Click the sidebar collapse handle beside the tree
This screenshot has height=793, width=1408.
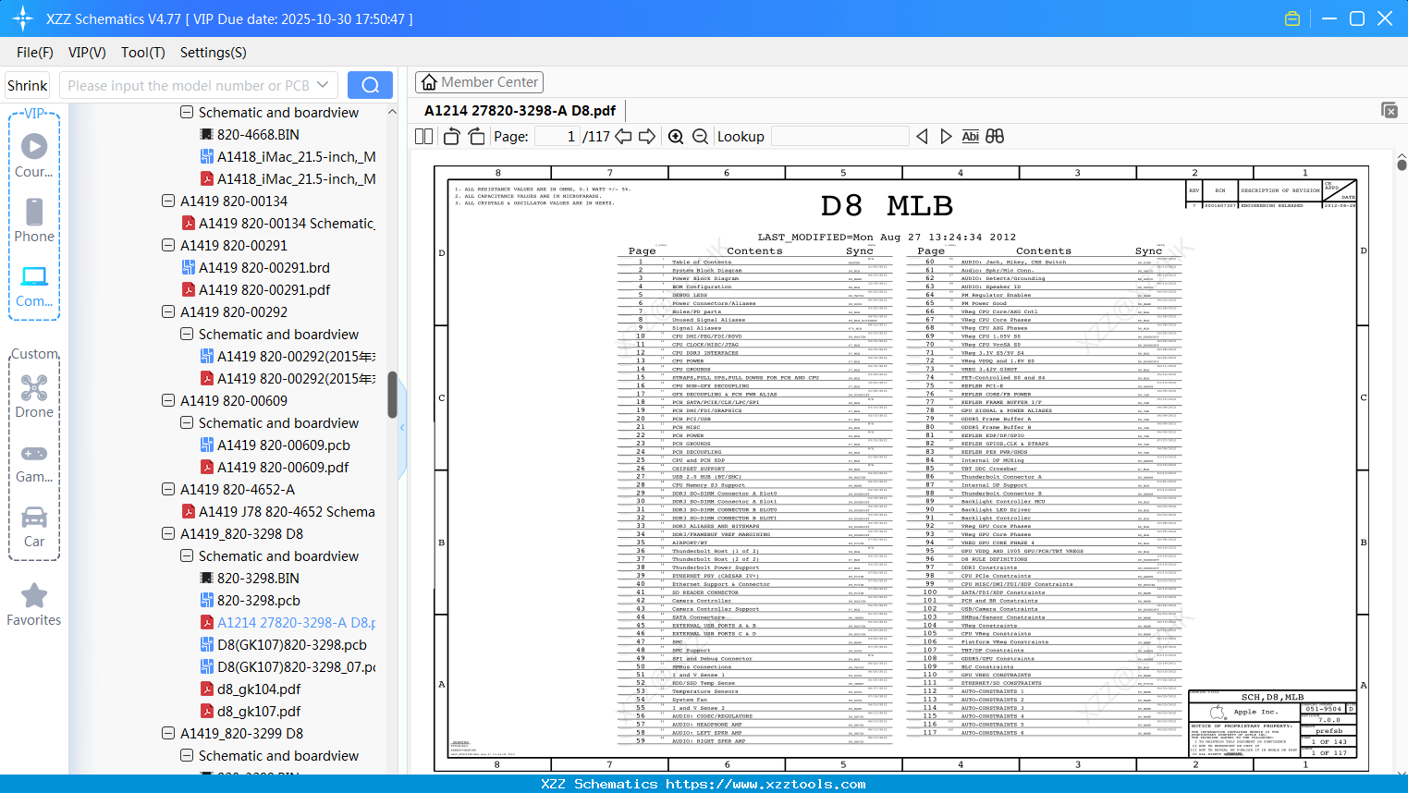[x=402, y=428]
